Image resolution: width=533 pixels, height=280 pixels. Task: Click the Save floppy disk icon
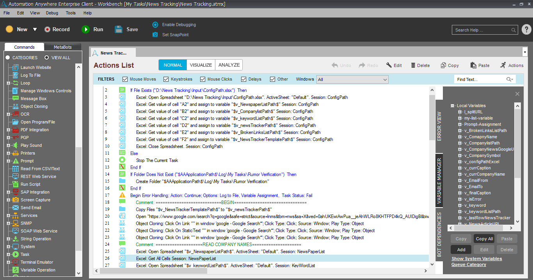coord(119,29)
